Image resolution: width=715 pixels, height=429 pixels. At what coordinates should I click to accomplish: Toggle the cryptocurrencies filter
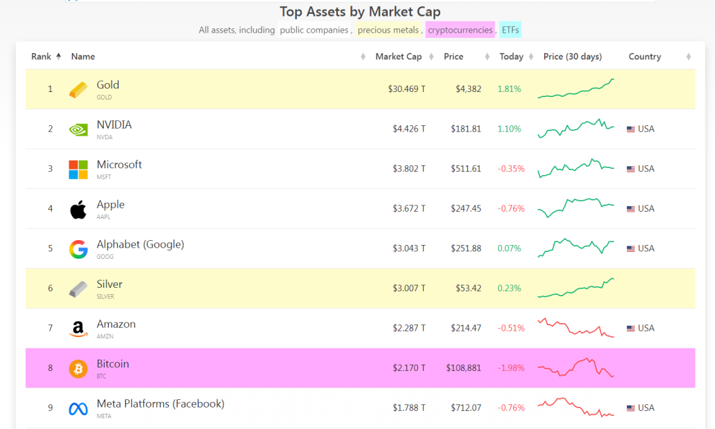point(460,30)
